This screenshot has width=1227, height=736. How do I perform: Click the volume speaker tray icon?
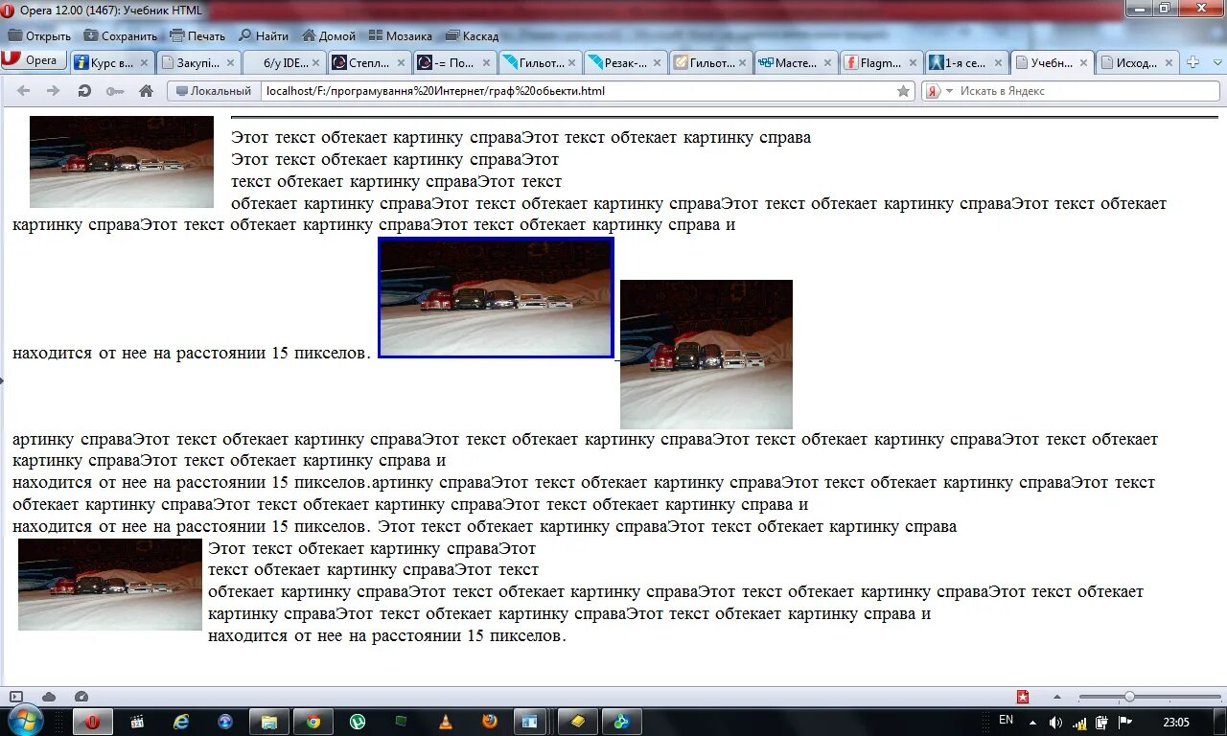pyautogui.click(x=1056, y=722)
